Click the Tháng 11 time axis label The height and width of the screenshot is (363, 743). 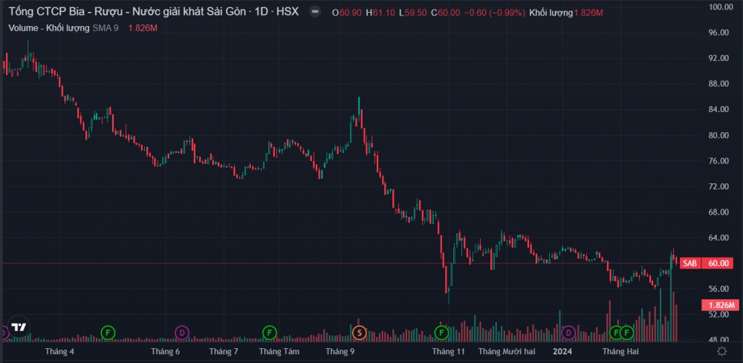pos(448,352)
